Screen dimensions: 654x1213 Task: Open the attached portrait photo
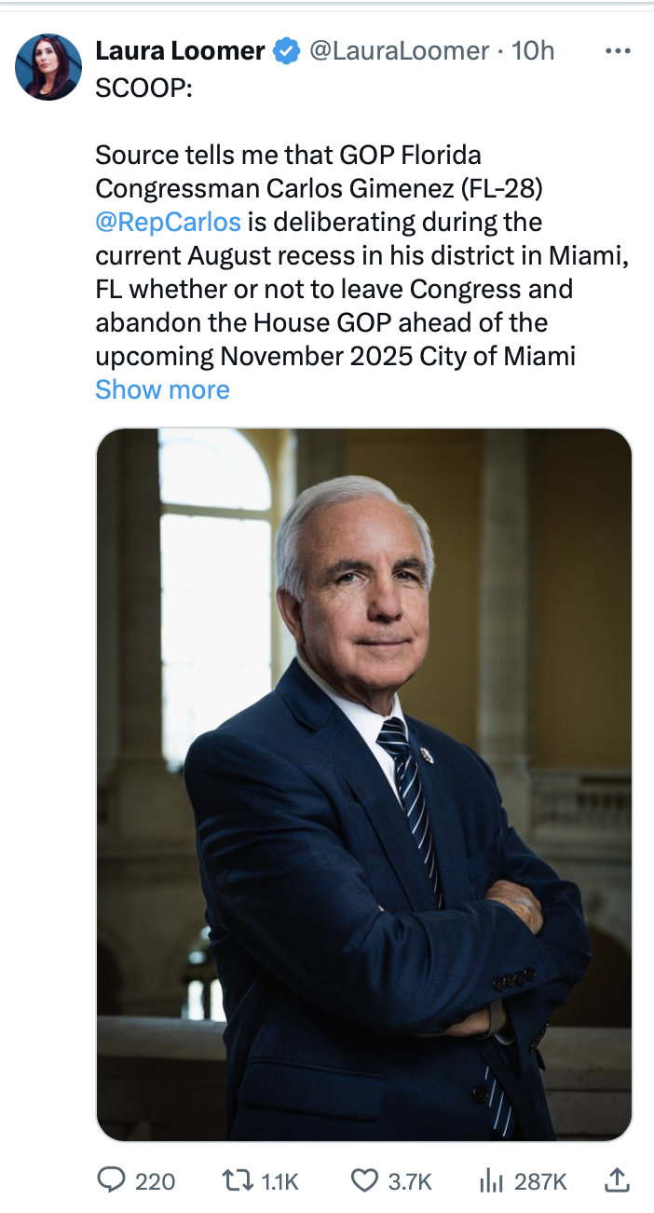363,784
